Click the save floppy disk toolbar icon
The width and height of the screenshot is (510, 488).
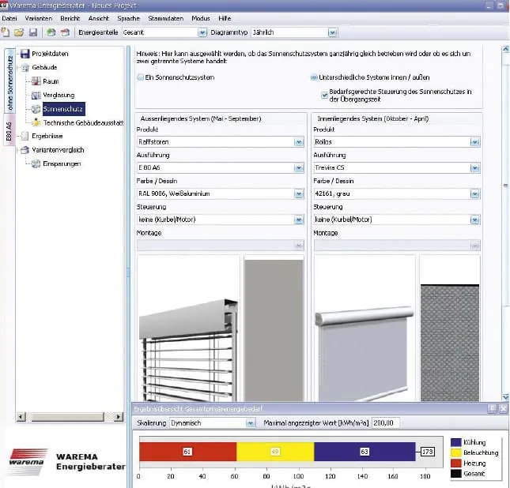click(x=32, y=32)
